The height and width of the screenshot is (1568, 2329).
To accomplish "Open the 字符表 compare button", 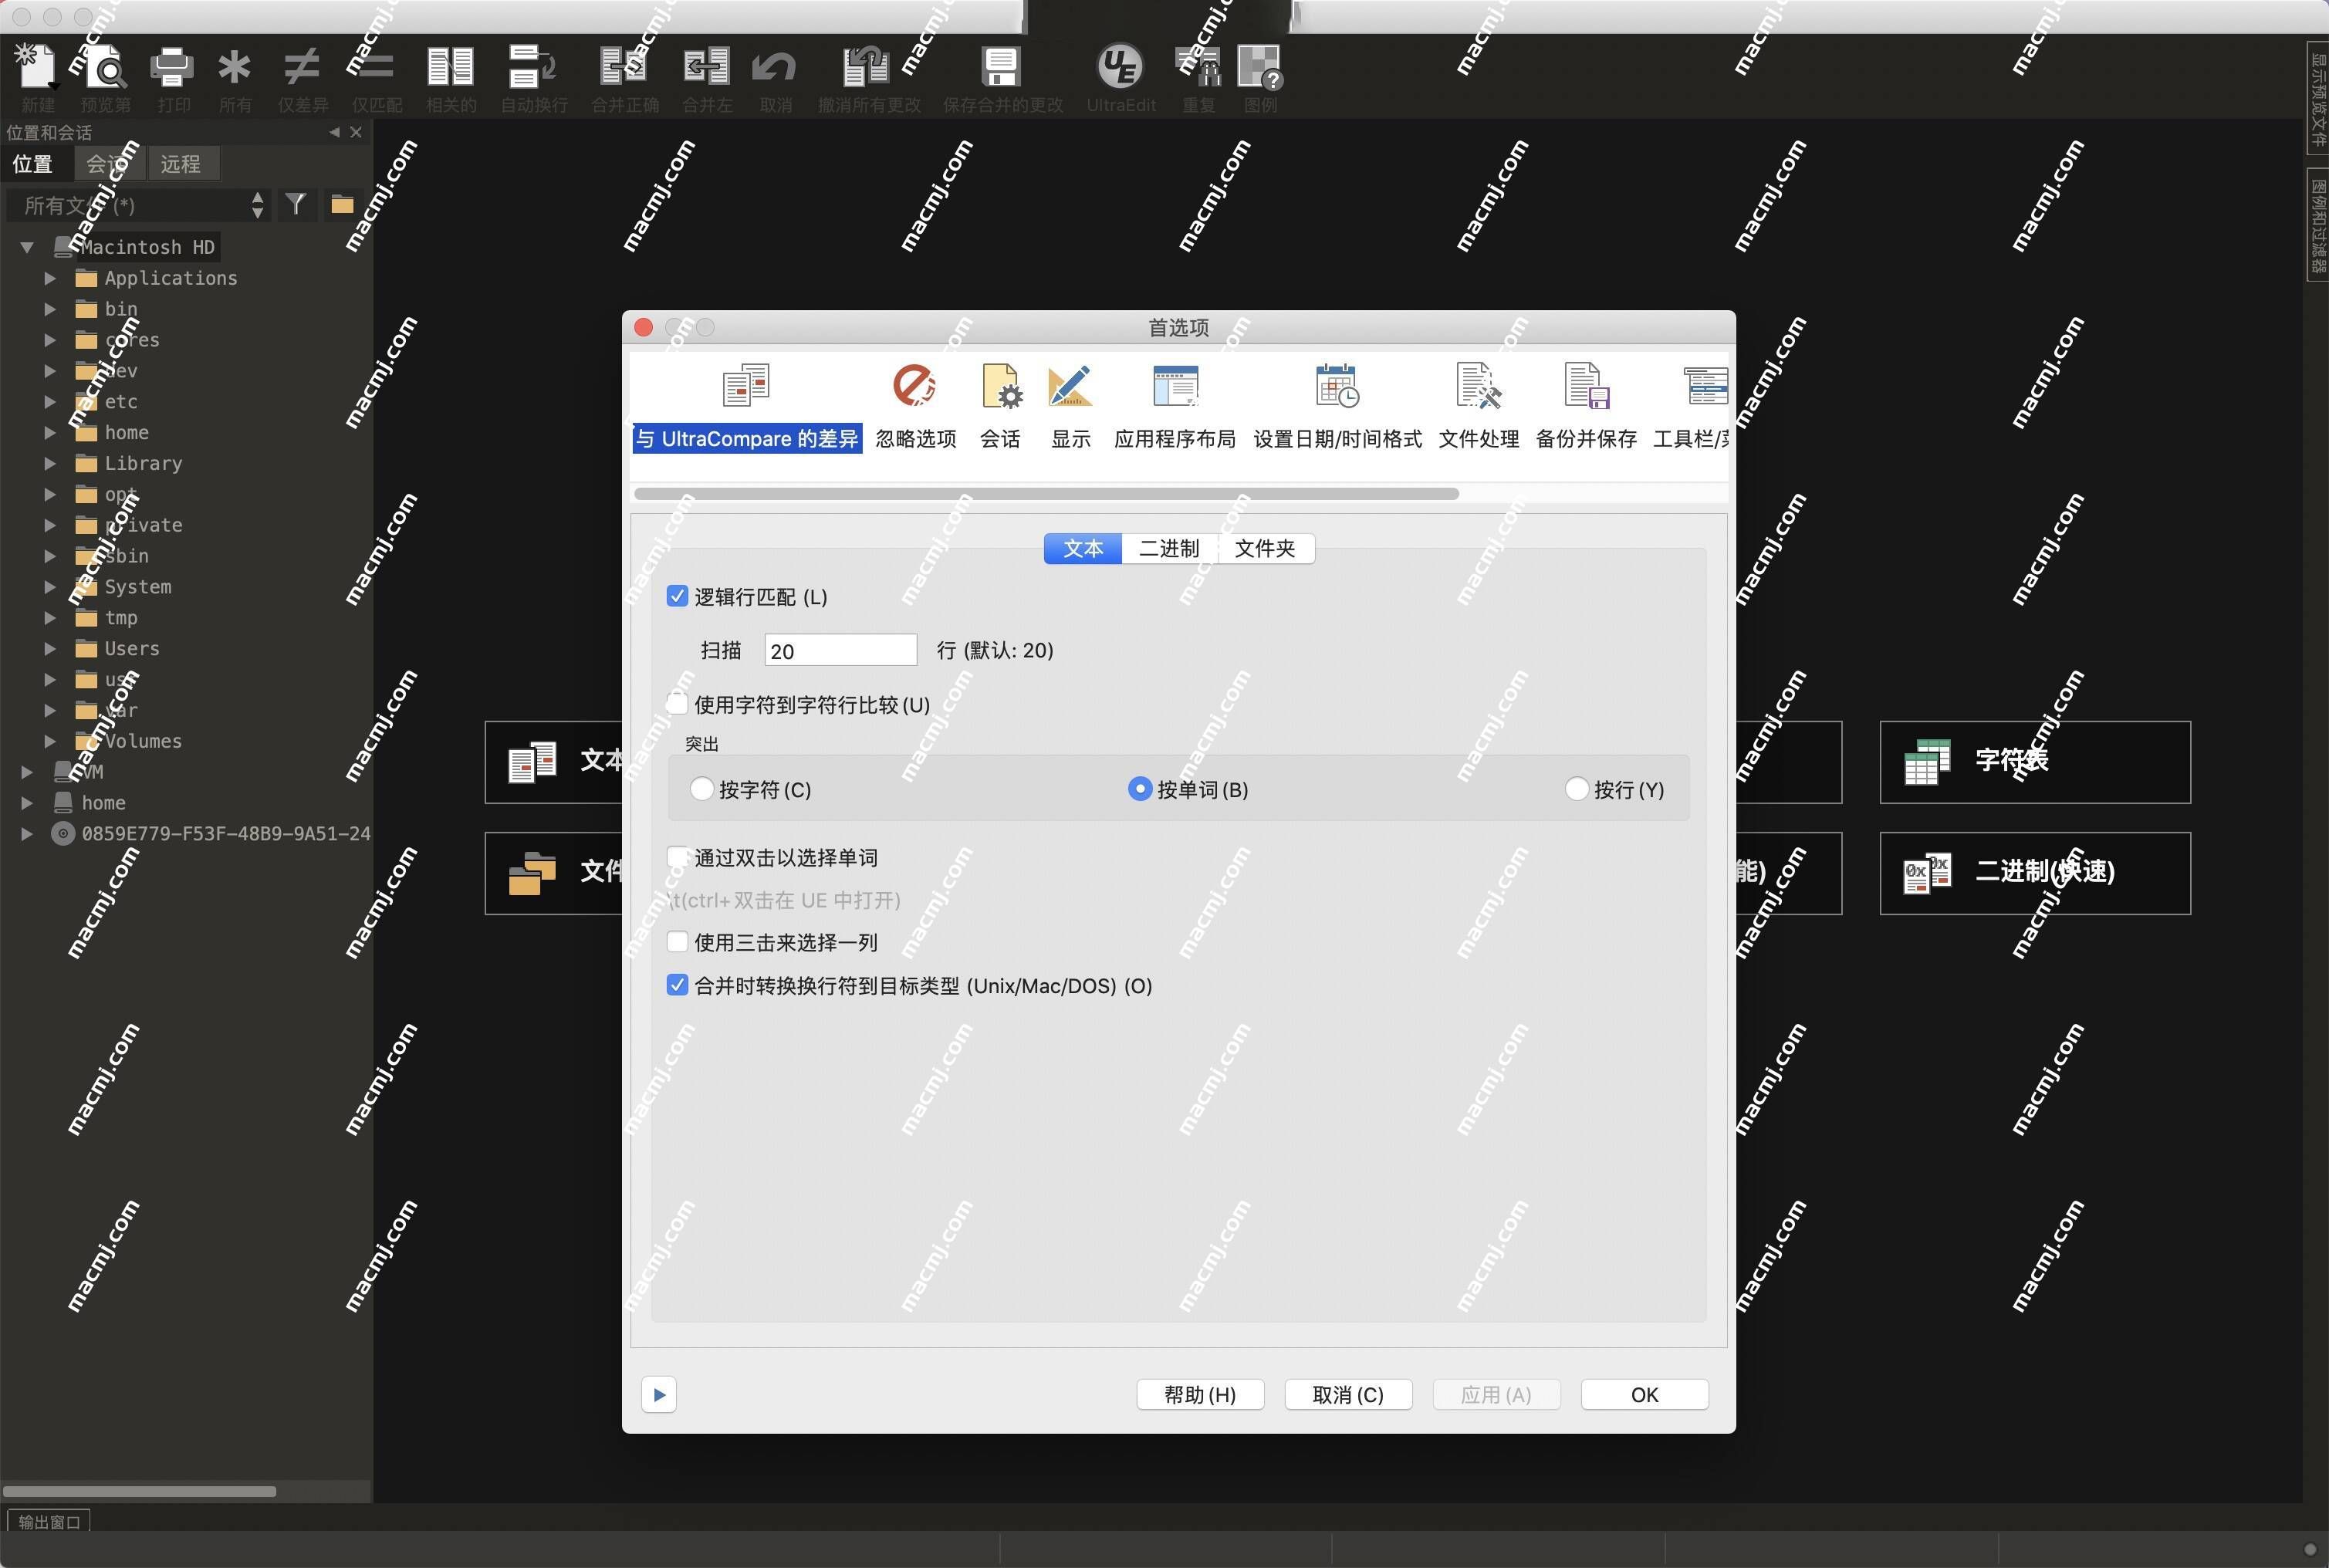I will [x=2035, y=761].
